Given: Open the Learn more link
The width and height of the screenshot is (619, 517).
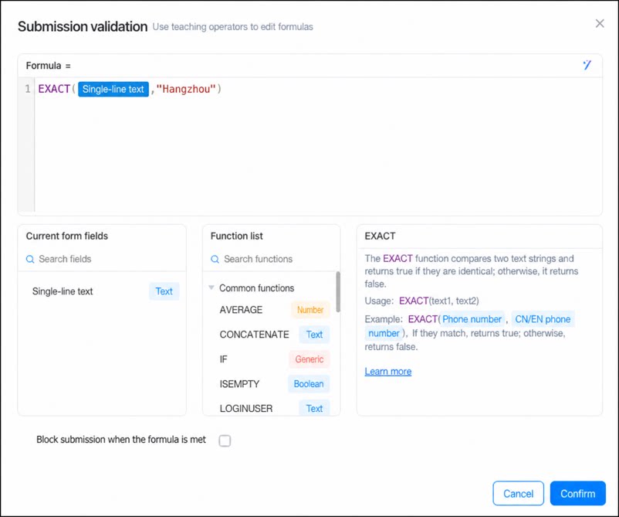Looking at the screenshot, I should tap(388, 372).
